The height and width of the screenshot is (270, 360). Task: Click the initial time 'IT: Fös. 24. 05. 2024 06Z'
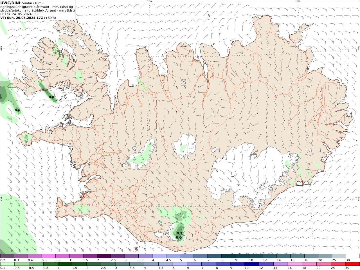point(19,14)
